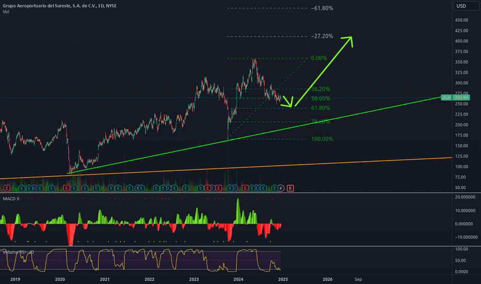
Task: Click the ASR 265.89 price label
Action: 455,98
